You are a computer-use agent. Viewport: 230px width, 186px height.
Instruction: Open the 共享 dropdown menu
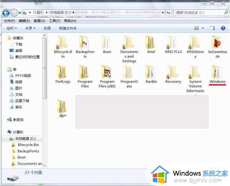(30, 28)
